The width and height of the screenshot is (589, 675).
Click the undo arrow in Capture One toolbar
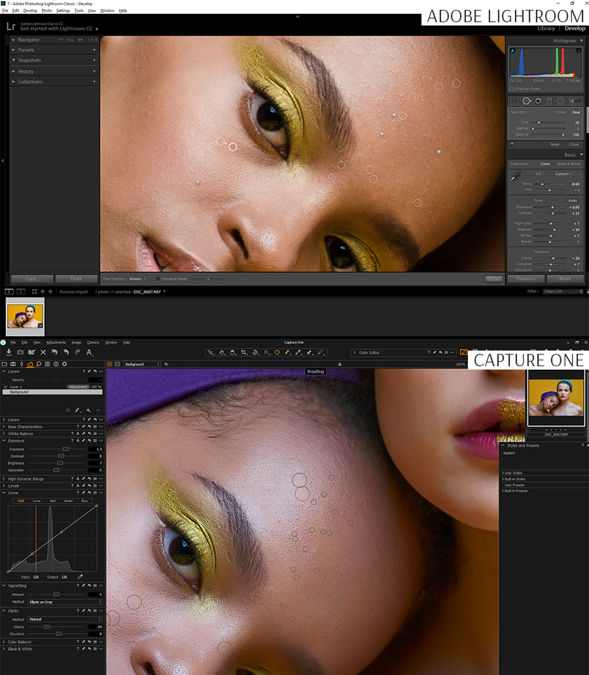pyautogui.click(x=66, y=352)
